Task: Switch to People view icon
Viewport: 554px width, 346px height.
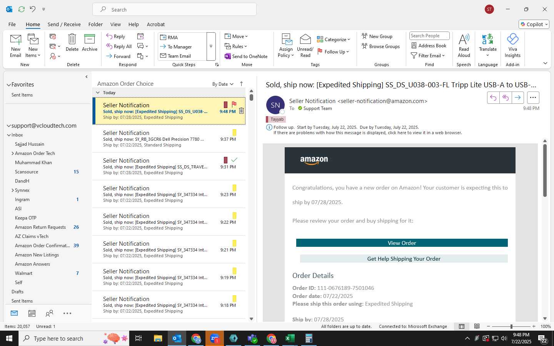Action: click(x=49, y=313)
